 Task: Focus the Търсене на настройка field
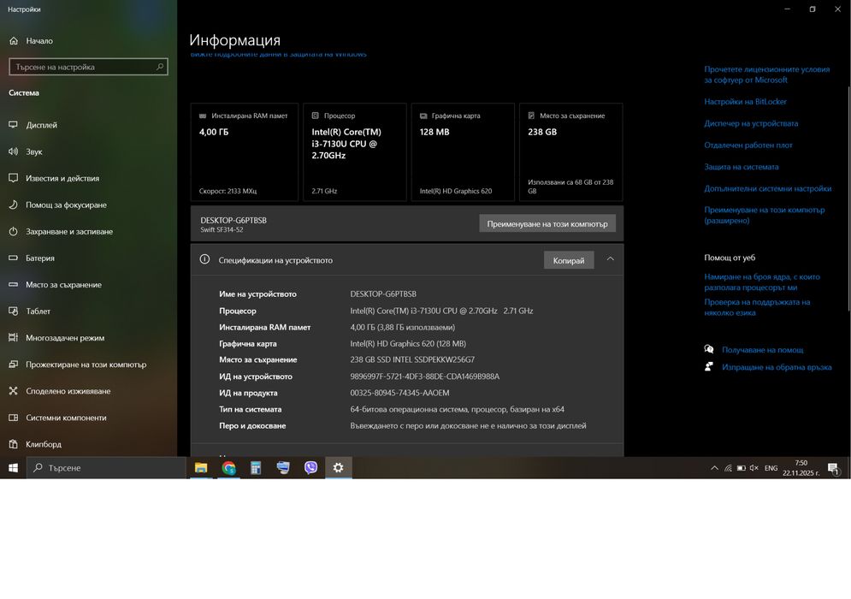88,67
